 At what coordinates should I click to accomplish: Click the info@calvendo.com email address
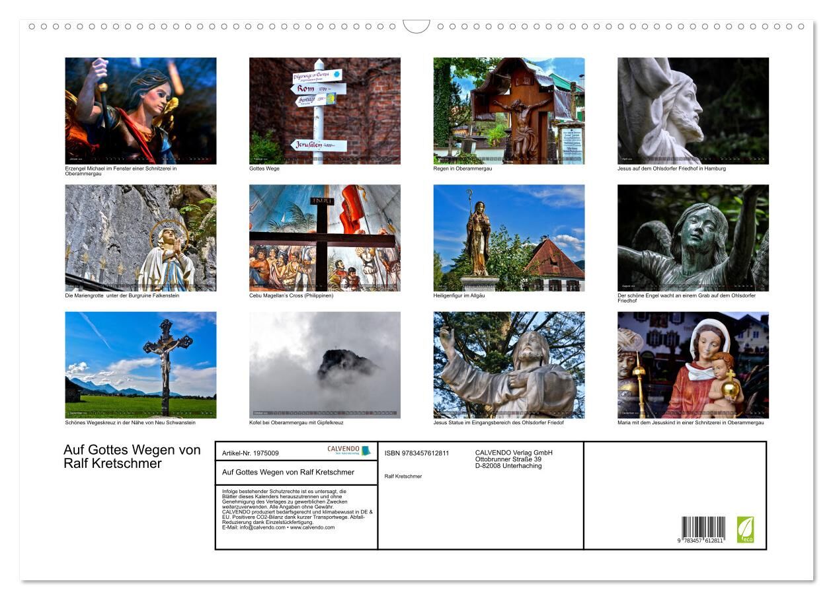click(x=254, y=527)
